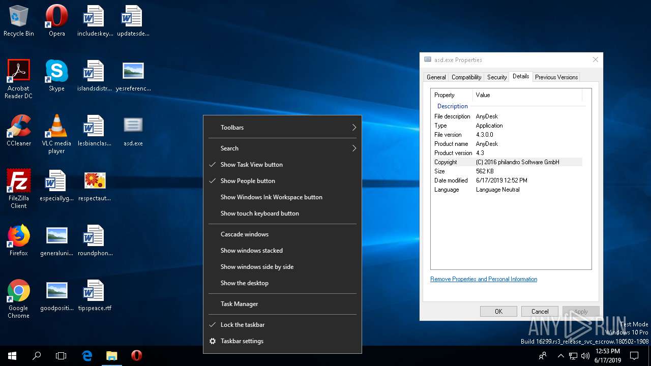Select the yesreferenc image file

click(133, 75)
